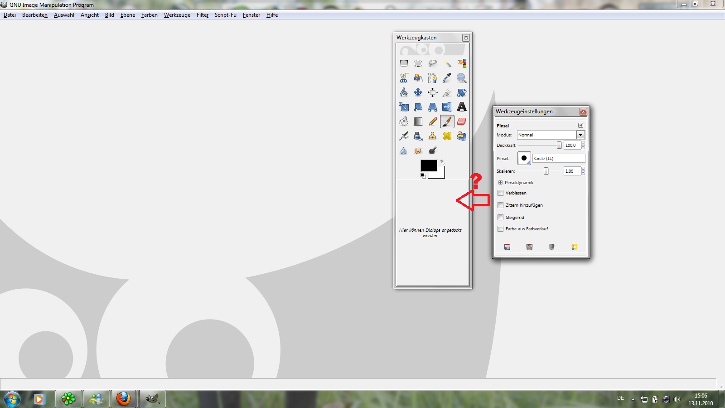725x408 pixels.
Task: Select the Rectangle Select tool
Action: point(404,63)
